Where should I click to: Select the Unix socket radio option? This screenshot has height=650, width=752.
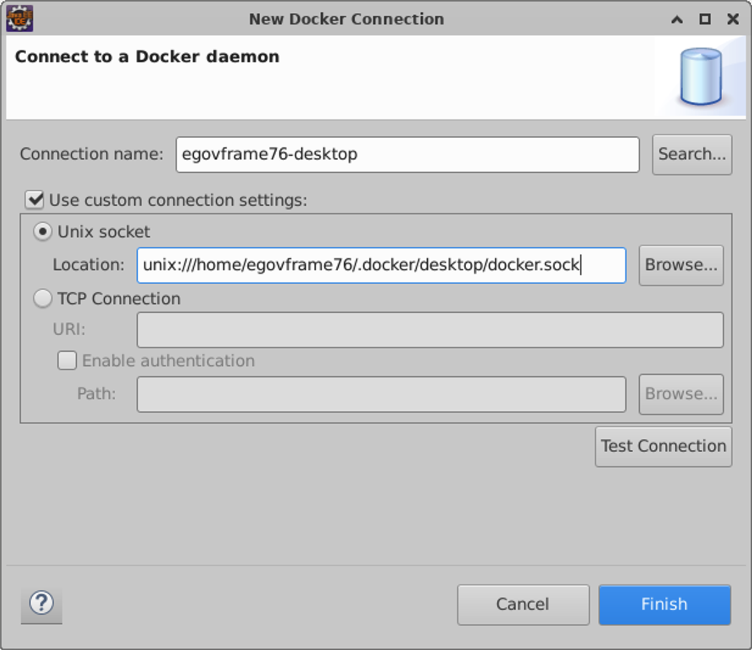tap(43, 232)
